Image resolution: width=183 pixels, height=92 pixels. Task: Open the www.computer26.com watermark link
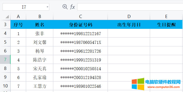tap(164, 87)
